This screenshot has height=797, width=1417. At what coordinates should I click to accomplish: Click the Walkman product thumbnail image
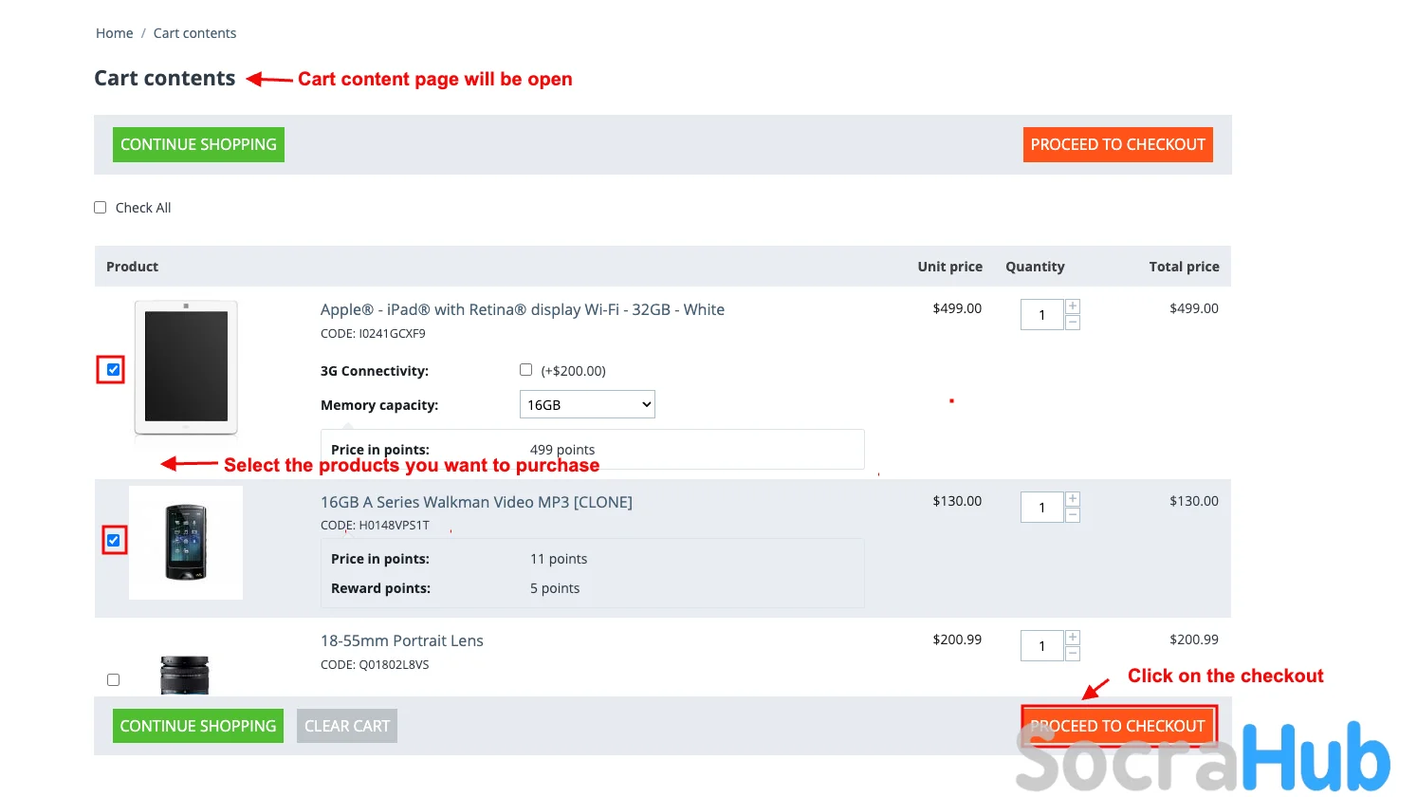[x=186, y=543]
